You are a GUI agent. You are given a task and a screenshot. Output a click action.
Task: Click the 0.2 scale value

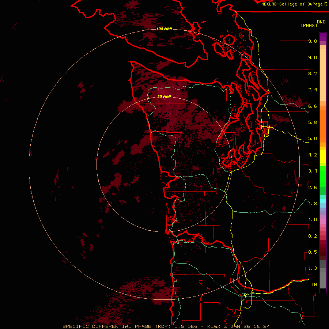(x=313, y=236)
